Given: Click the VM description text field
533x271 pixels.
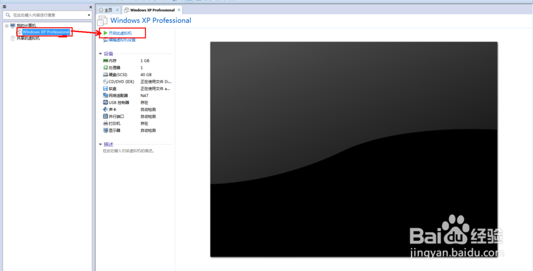Looking at the screenshot, I should (x=129, y=151).
